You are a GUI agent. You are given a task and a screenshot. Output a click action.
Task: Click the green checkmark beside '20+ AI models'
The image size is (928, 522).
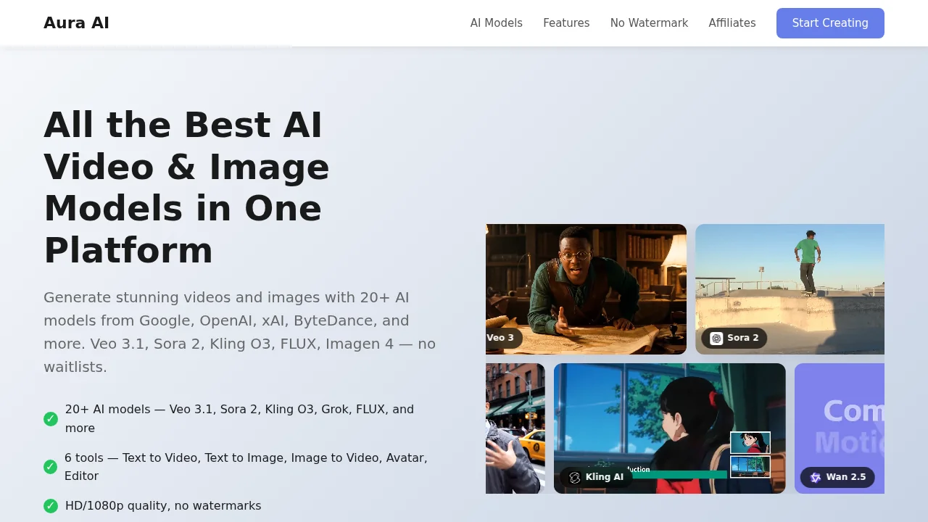click(x=51, y=419)
